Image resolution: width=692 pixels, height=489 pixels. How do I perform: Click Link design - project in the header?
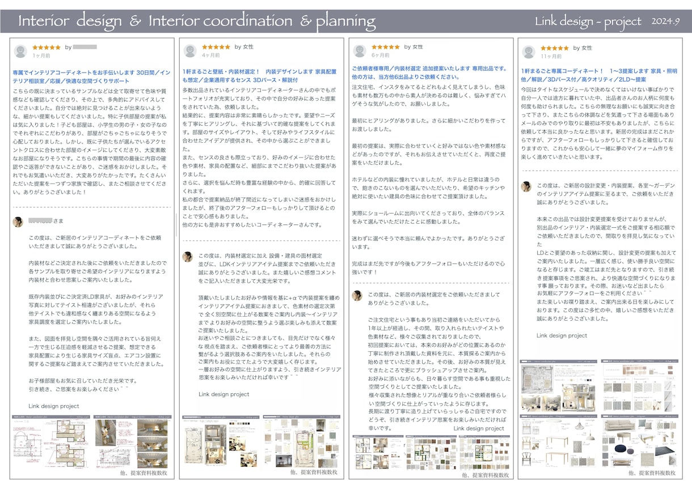pos(588,22)
